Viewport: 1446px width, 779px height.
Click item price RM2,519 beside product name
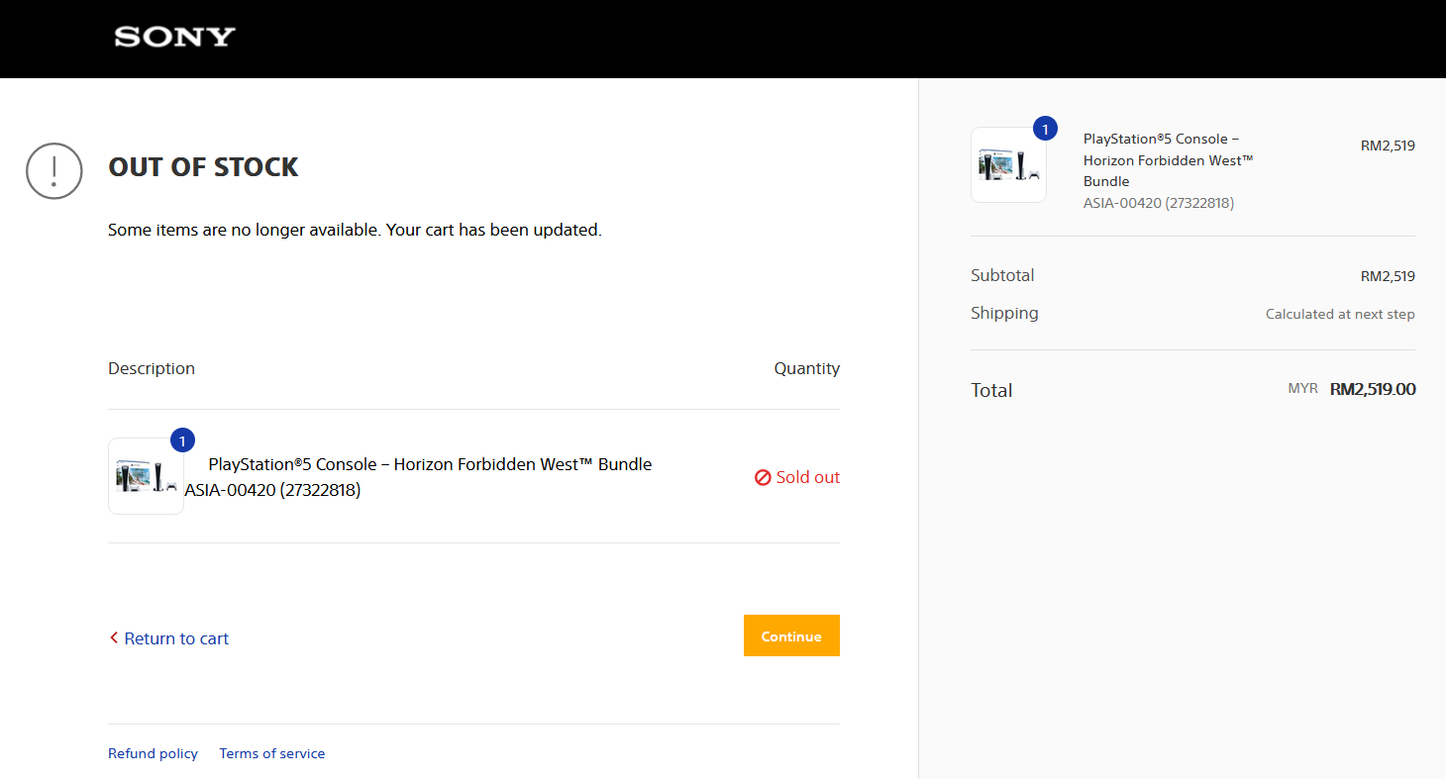(1388, 146)
